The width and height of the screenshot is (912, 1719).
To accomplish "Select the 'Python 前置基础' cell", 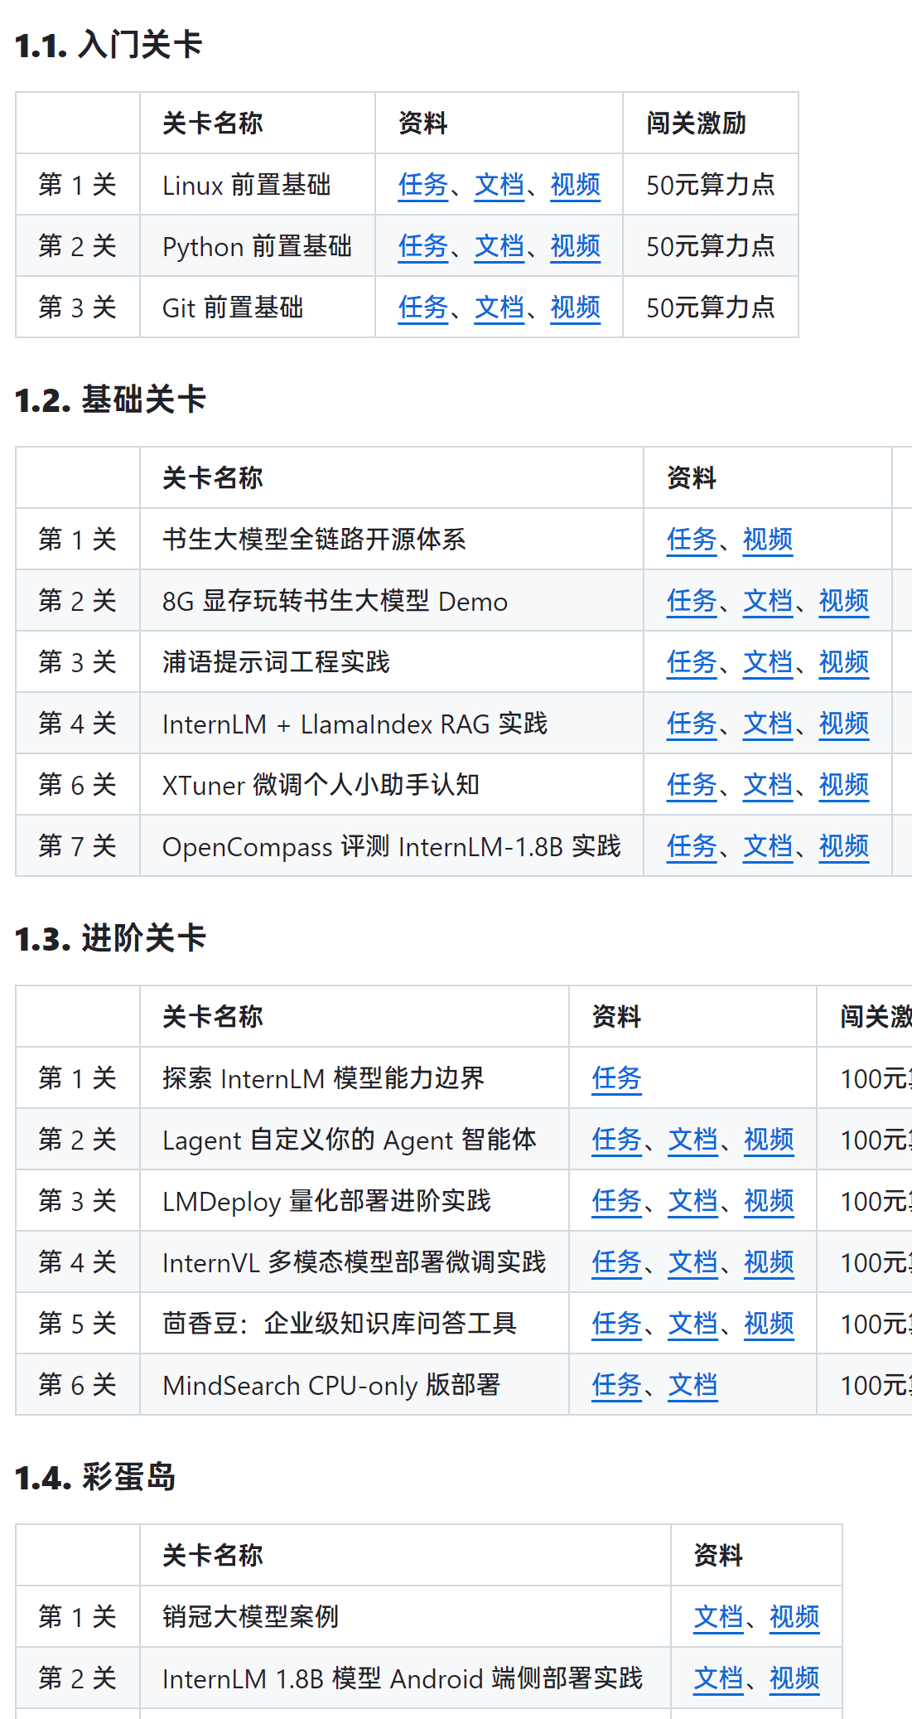I will tap(258, 245).
